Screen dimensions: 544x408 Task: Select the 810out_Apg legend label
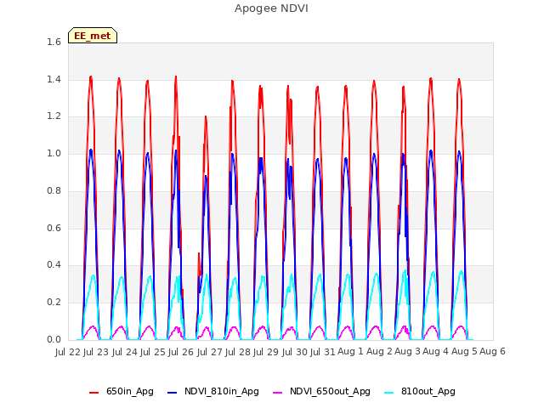pos(428,392)
